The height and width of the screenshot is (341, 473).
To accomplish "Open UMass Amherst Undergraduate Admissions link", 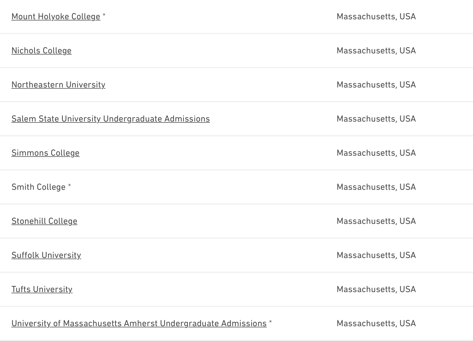I will [139, 323].
